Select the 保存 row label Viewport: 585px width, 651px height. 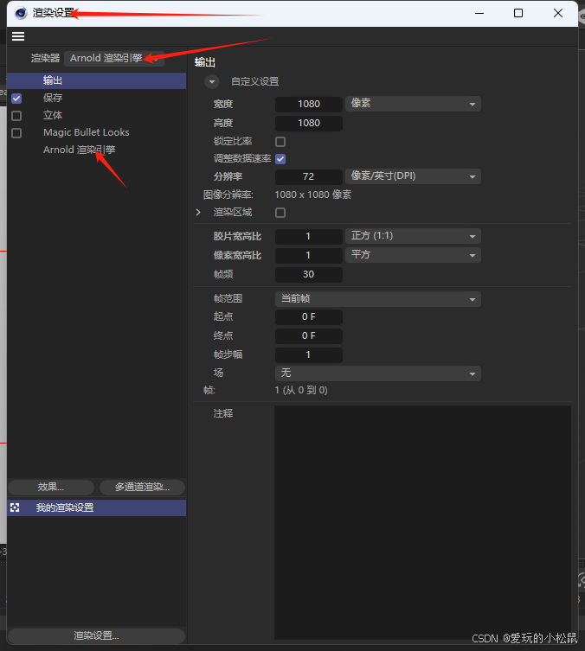click(53, 98)
